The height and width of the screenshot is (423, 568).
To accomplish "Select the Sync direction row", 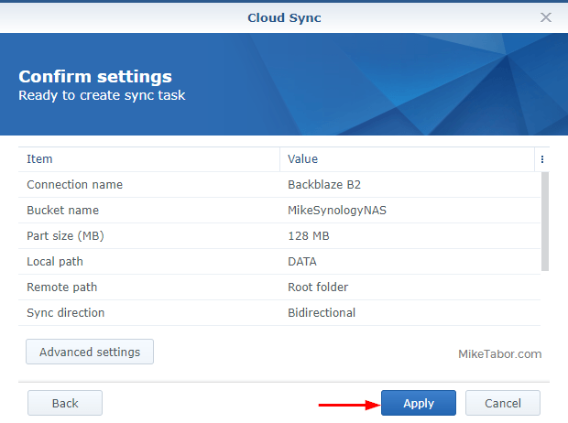I will (279, 313).
